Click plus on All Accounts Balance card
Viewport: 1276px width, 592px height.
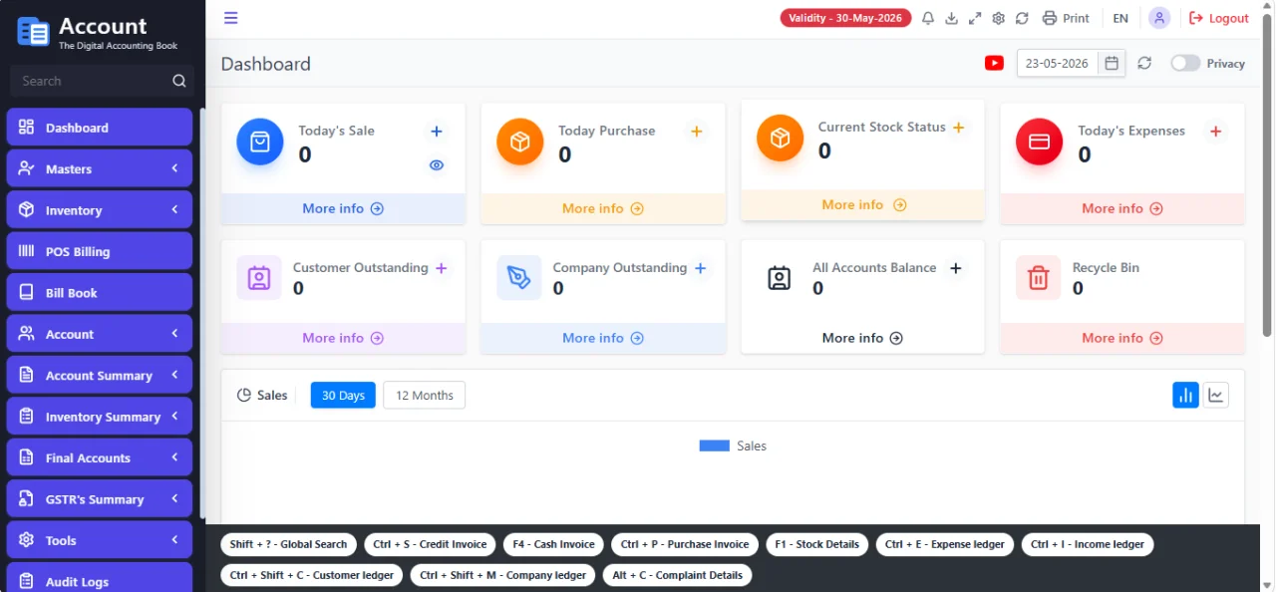(x=955, y=268)
